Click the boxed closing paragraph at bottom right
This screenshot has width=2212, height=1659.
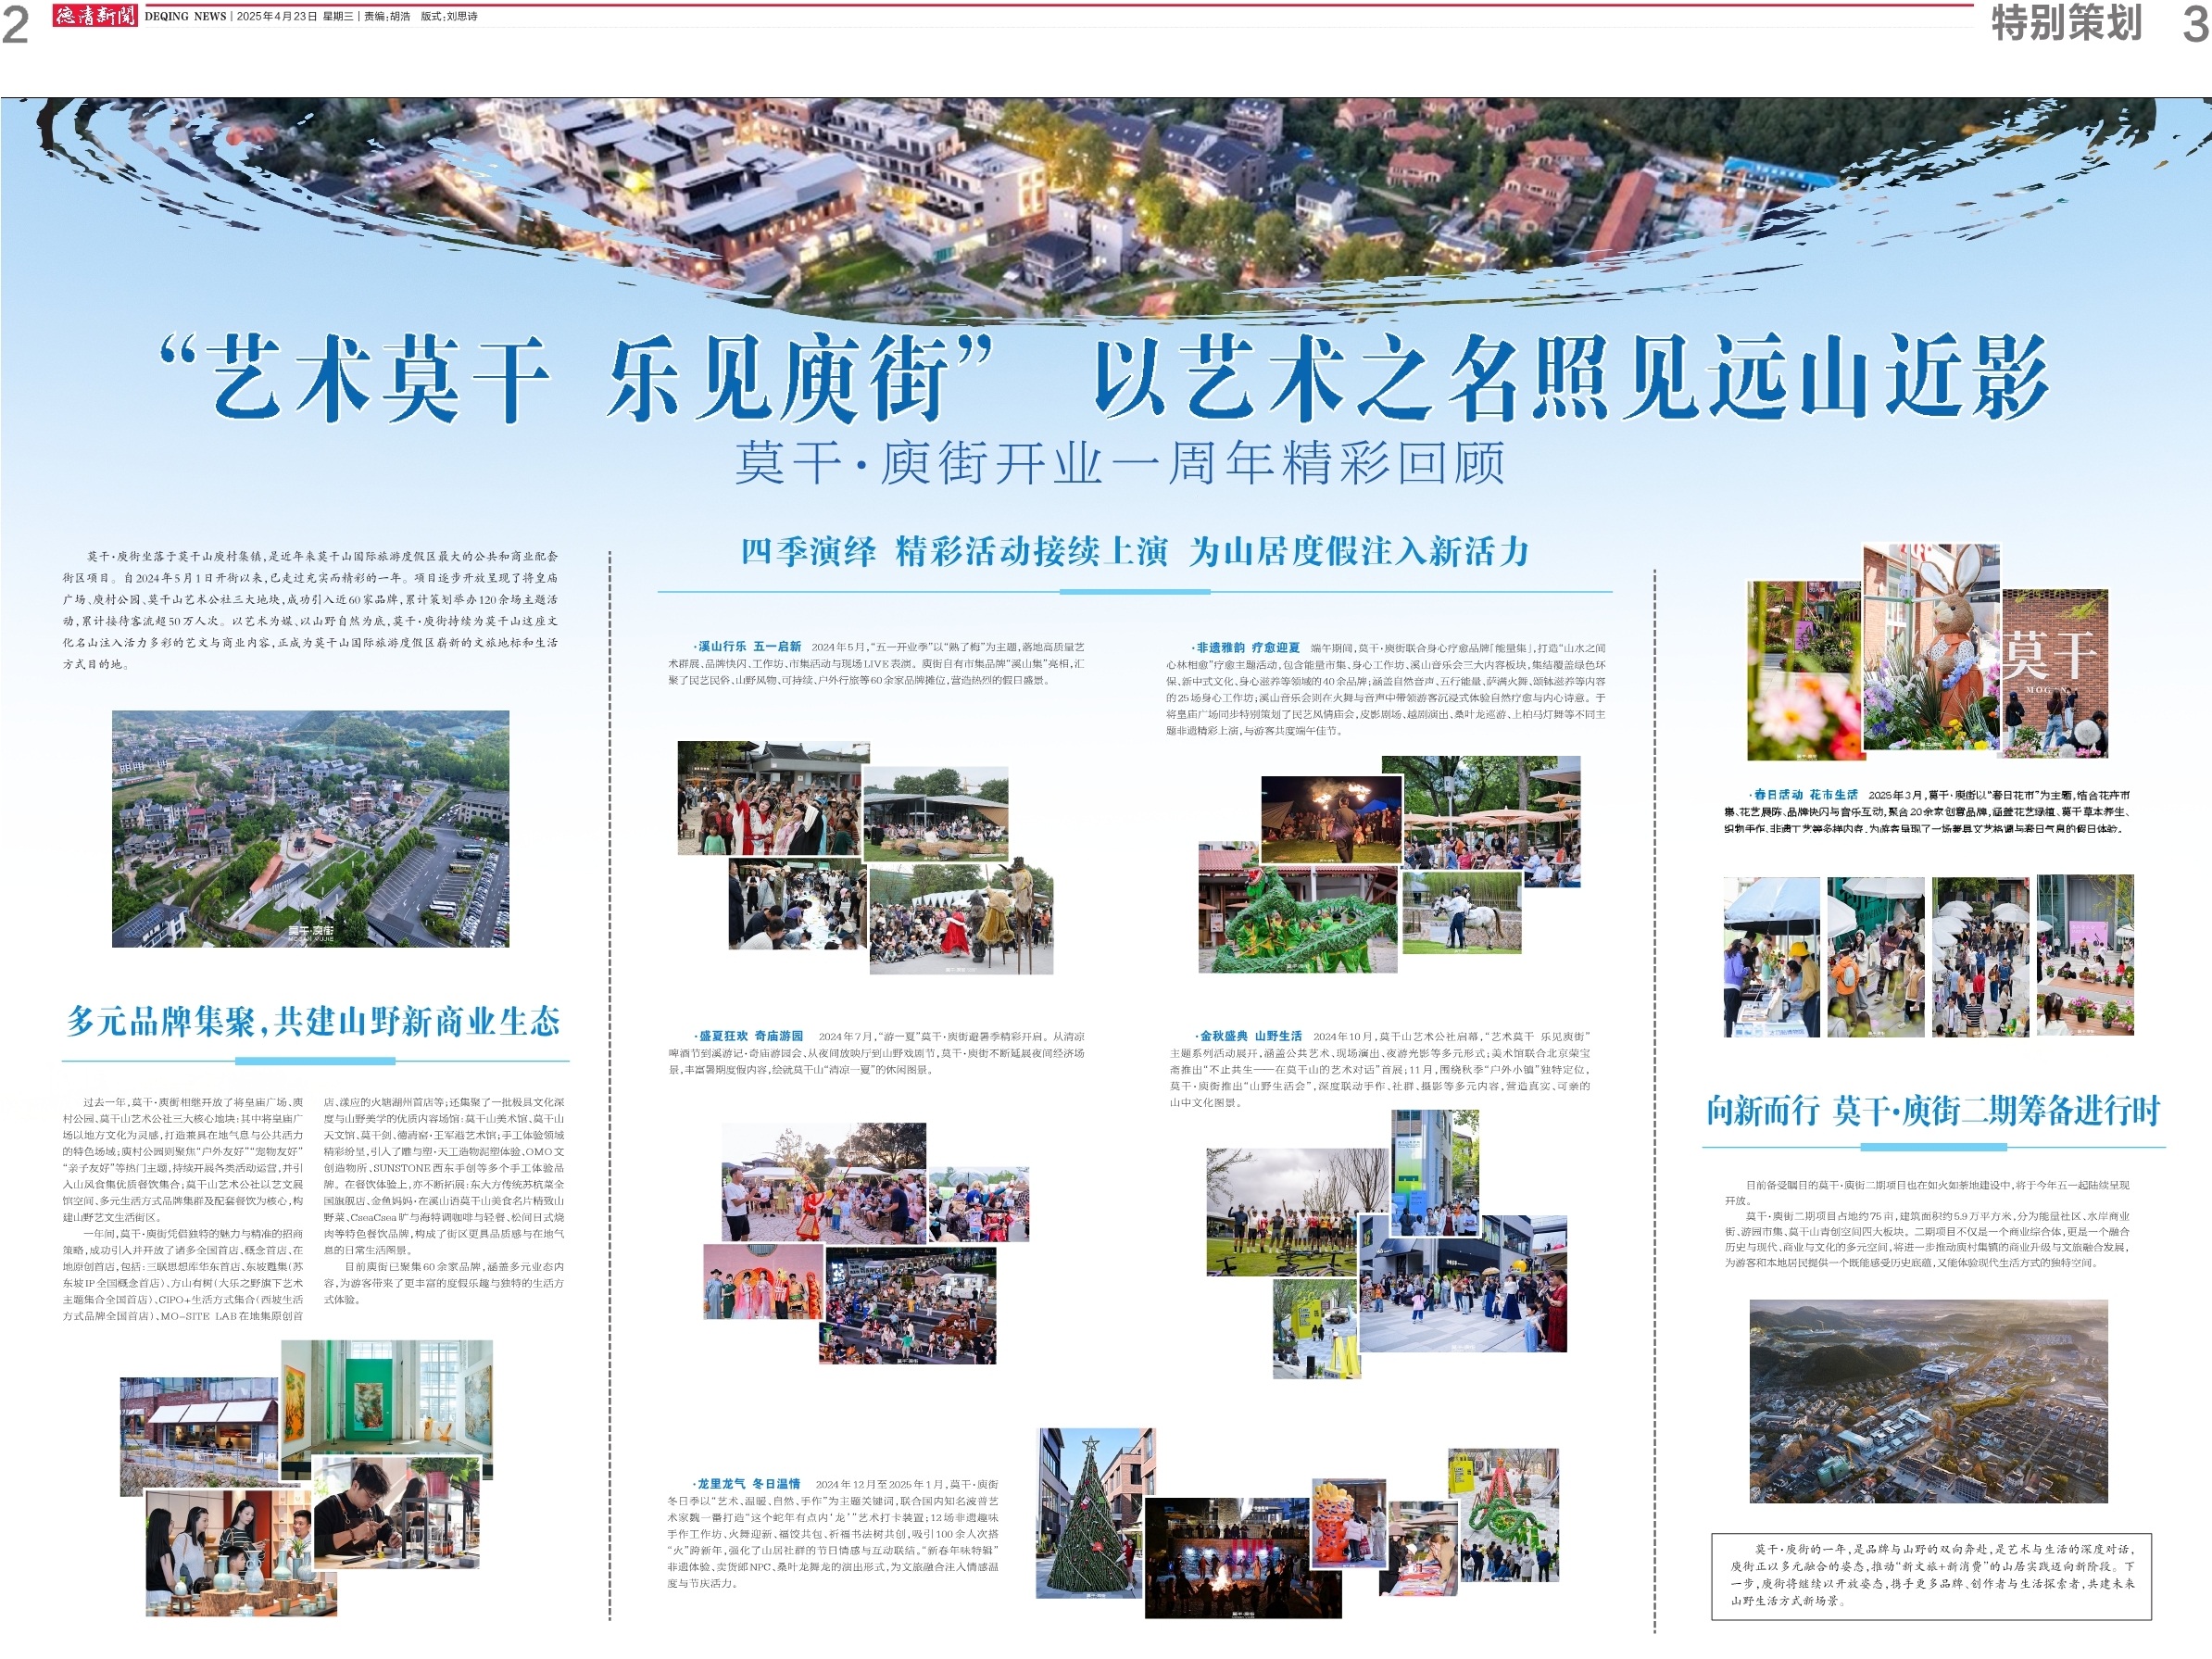pyautogui.click(x=1930, y=1575)
